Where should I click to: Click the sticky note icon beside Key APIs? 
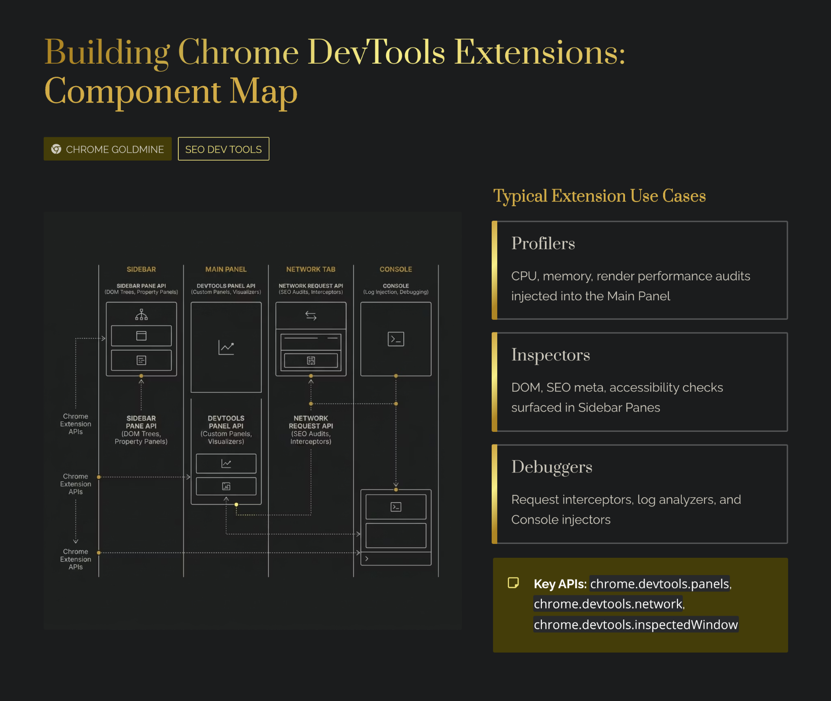(x=513, y=583)
